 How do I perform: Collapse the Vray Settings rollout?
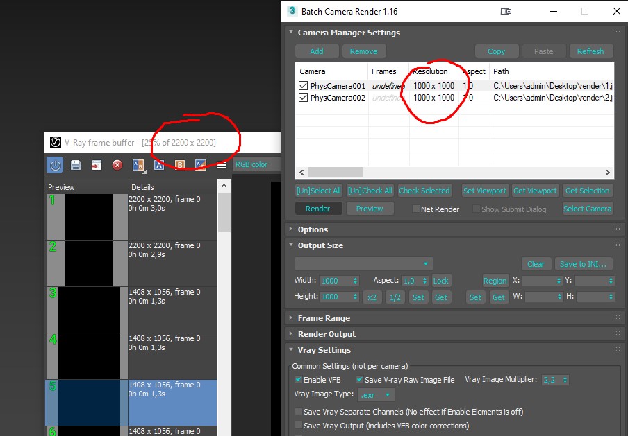(x=291, y=349)
